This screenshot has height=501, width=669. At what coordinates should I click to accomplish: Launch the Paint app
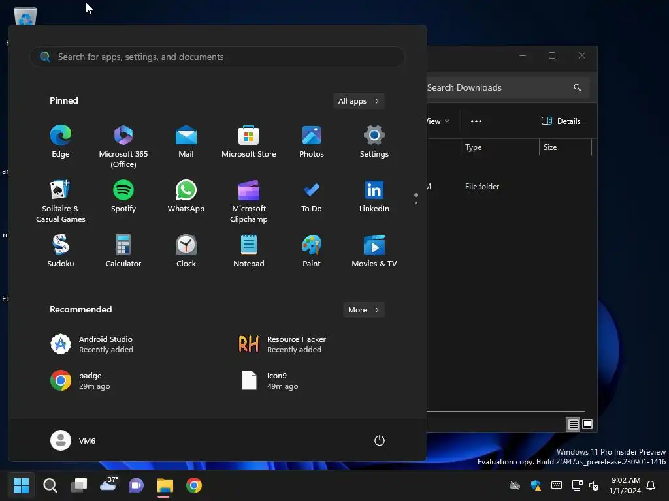coord(312,251)
